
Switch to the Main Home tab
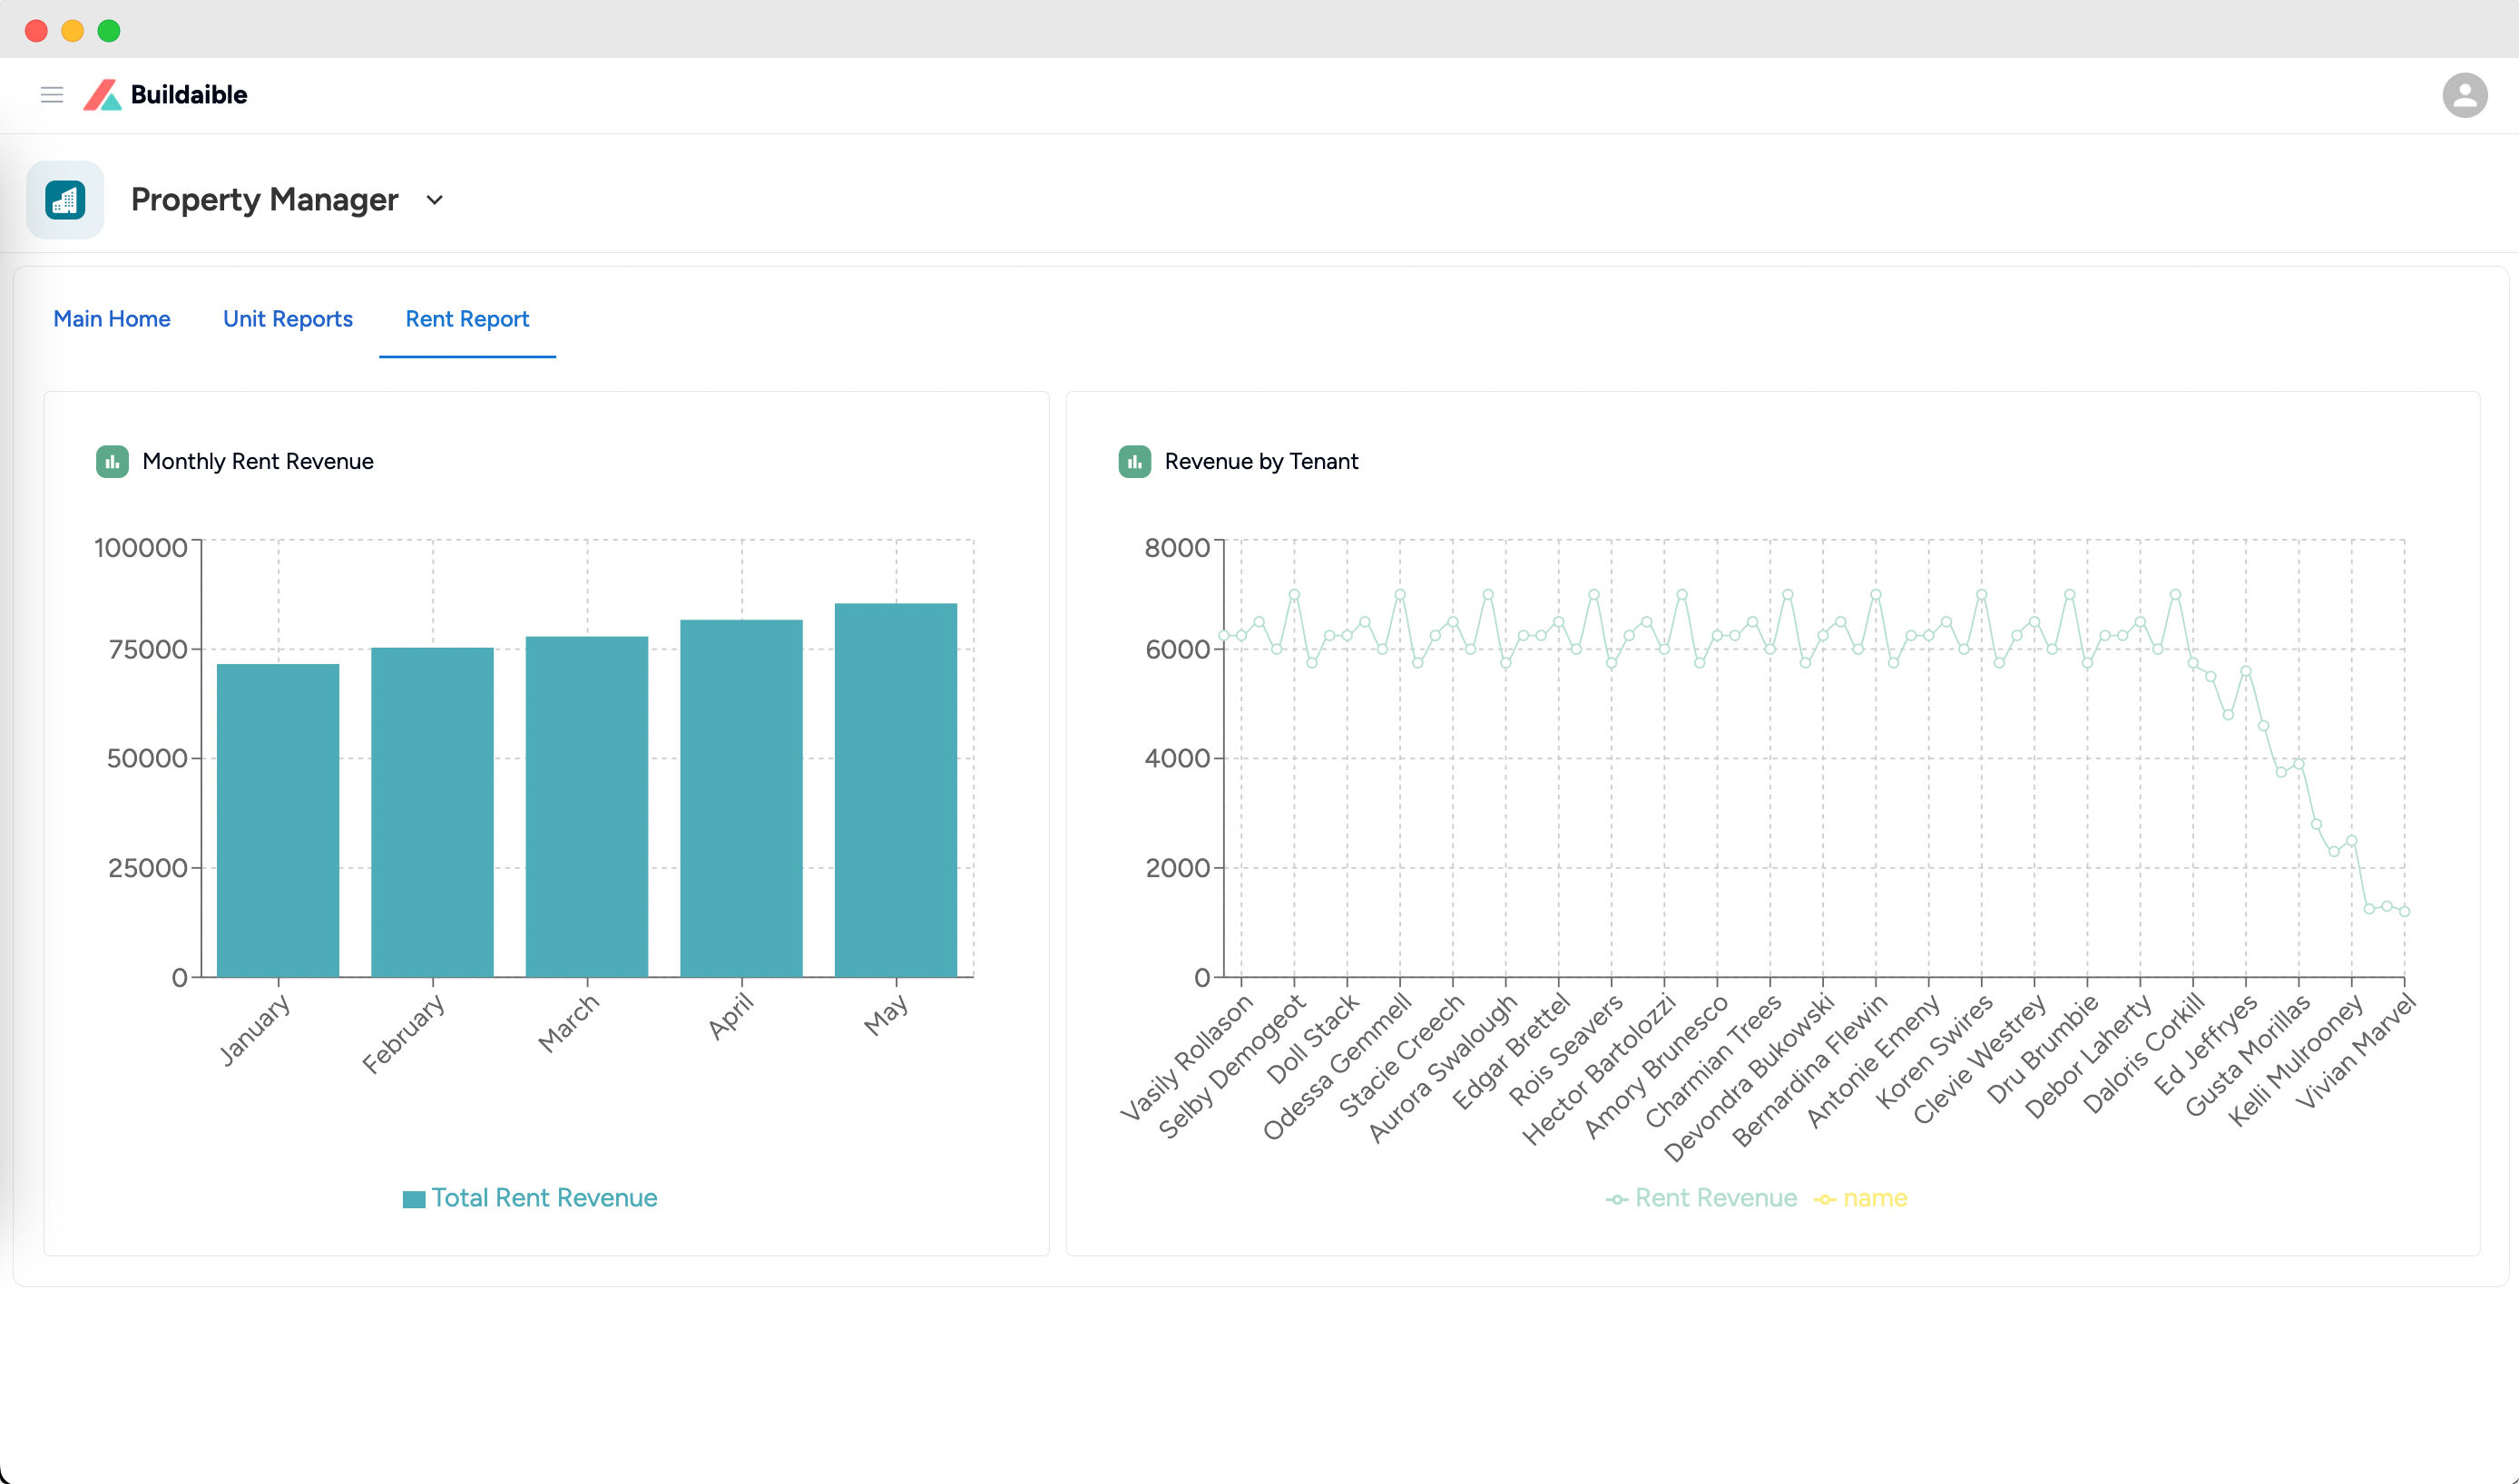point(112,319)
